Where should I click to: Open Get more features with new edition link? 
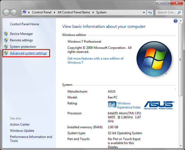[95, 60]
